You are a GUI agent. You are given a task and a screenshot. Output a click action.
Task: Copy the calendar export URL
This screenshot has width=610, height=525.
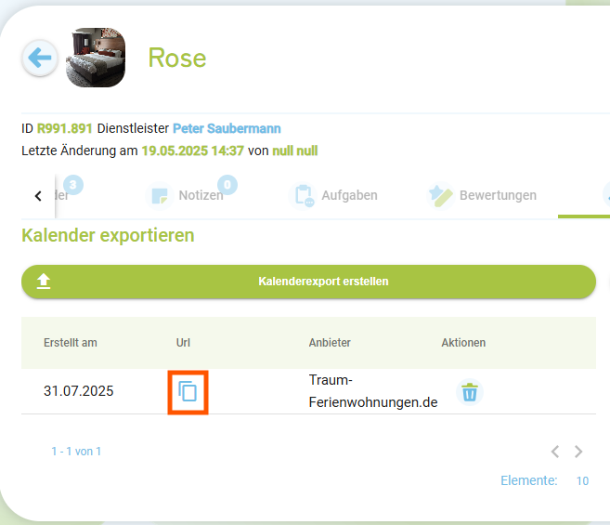click(188, 391)
